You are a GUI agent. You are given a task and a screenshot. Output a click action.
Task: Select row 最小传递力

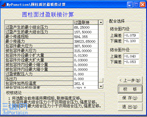click(x=51, y=41)
